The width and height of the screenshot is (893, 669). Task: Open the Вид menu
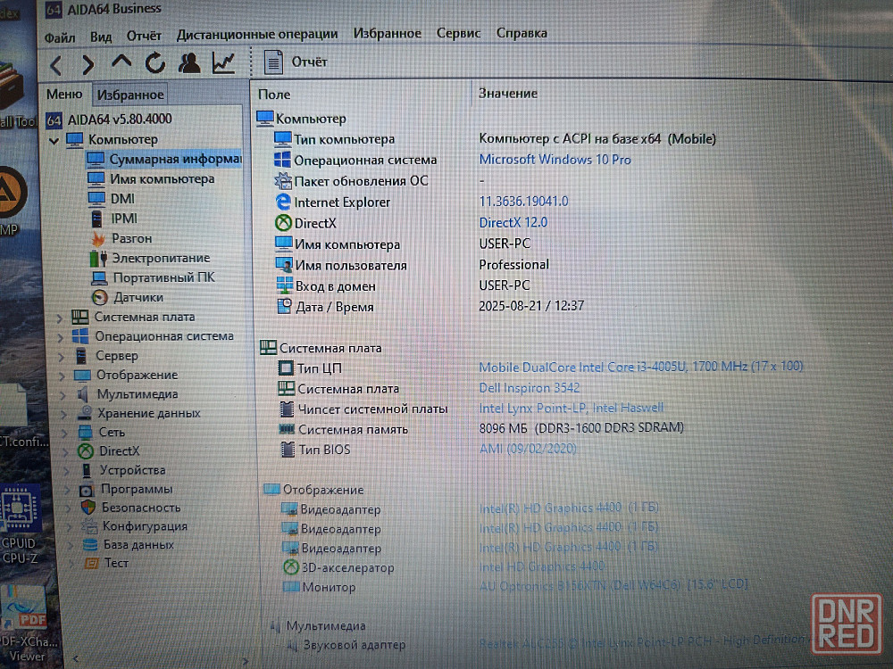(101, 37)
